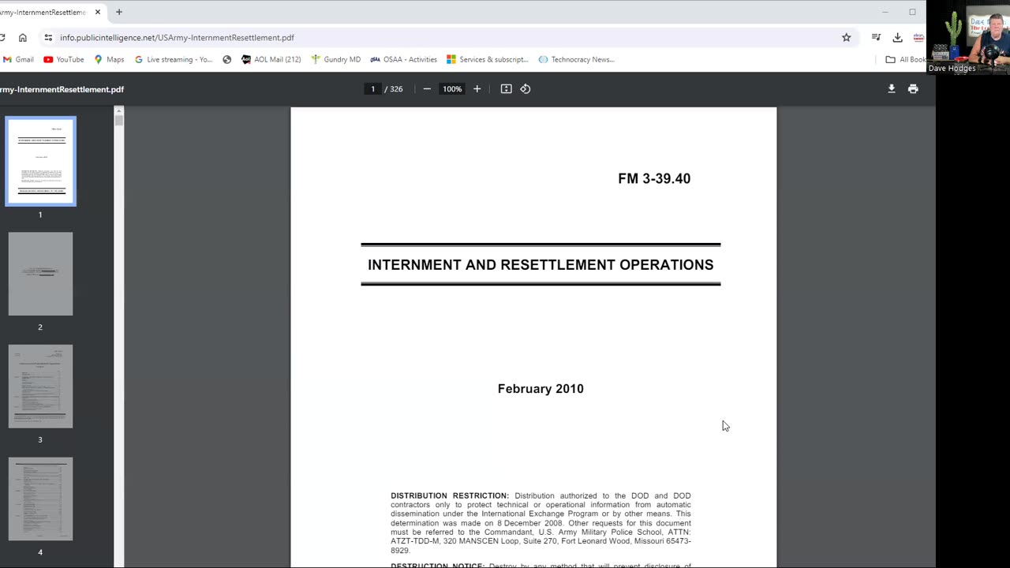Open the media controls icon
The image size is (1010, 568).
click(876, 37)
